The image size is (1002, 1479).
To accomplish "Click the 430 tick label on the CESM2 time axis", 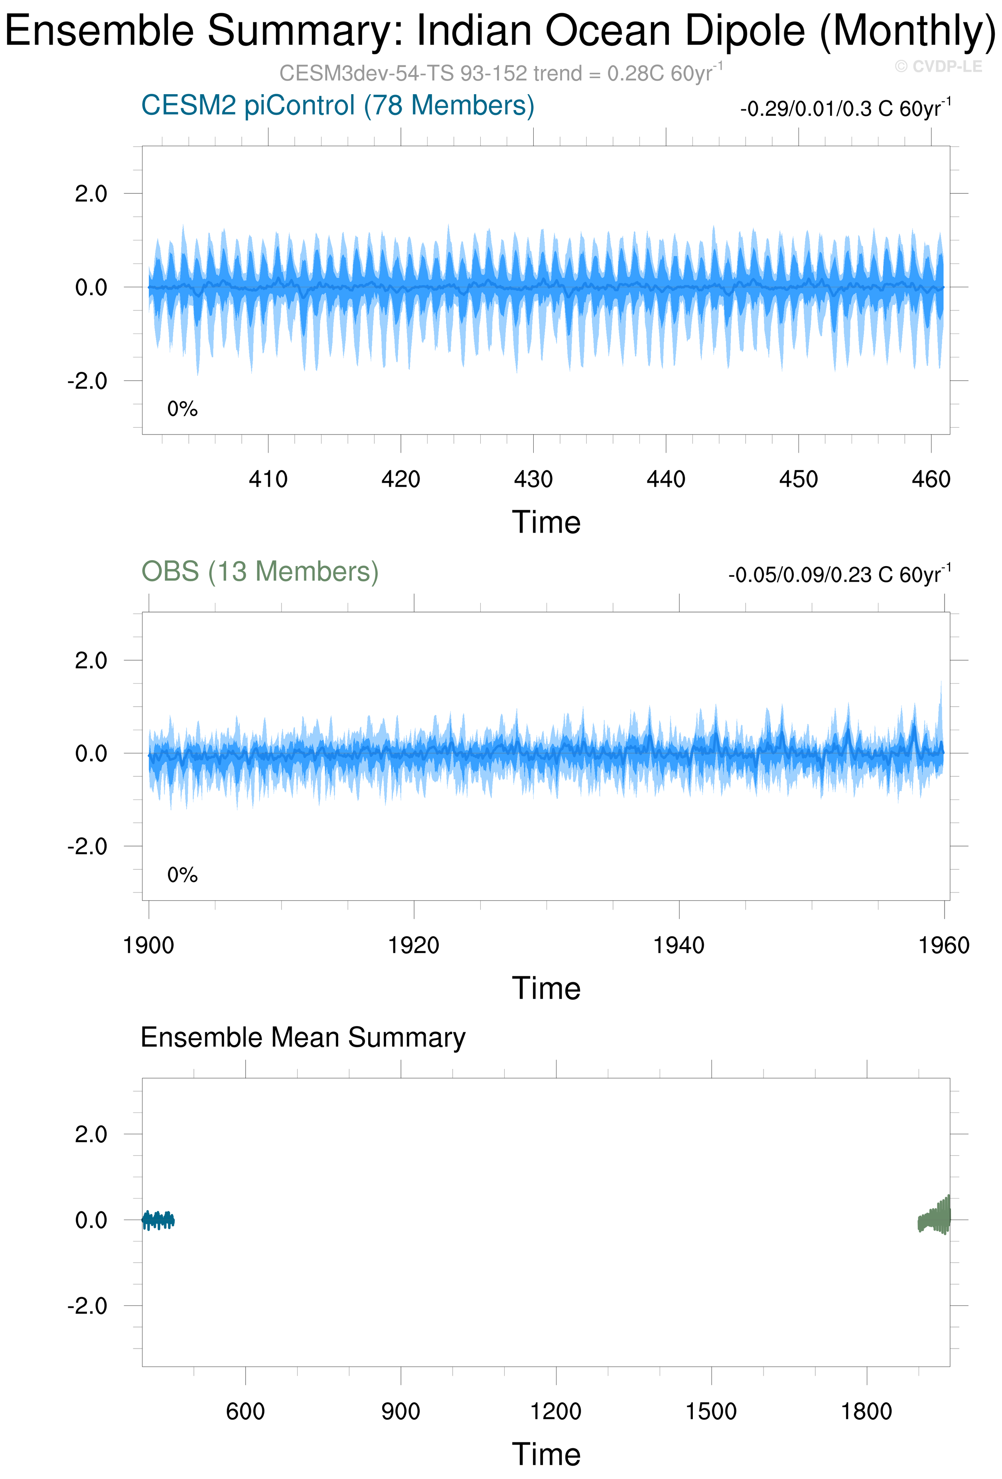I will (x=533, y=479).
